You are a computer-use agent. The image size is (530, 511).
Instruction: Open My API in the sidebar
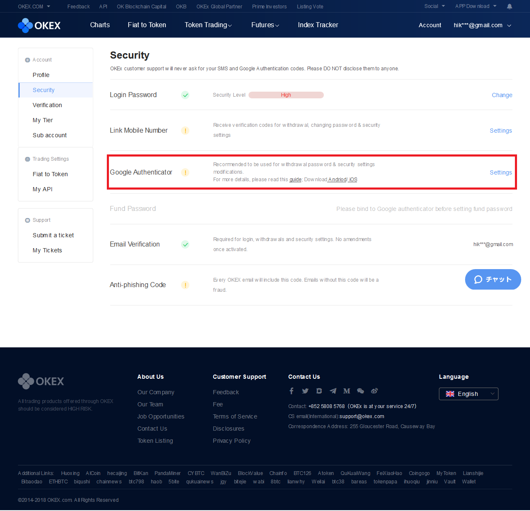click(43, 189)
